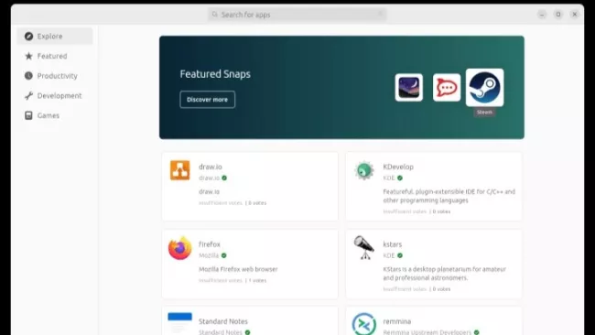Open the kstars app title
The height and width of the screenshot is (335, 595).
point(393,244)
